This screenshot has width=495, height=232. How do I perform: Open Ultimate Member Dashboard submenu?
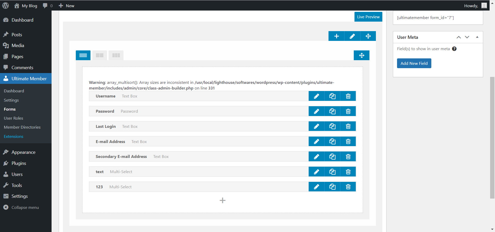(14, 91)
